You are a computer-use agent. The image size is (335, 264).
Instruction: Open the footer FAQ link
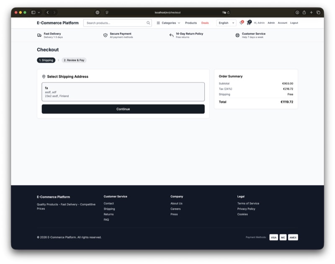[106, 220]
